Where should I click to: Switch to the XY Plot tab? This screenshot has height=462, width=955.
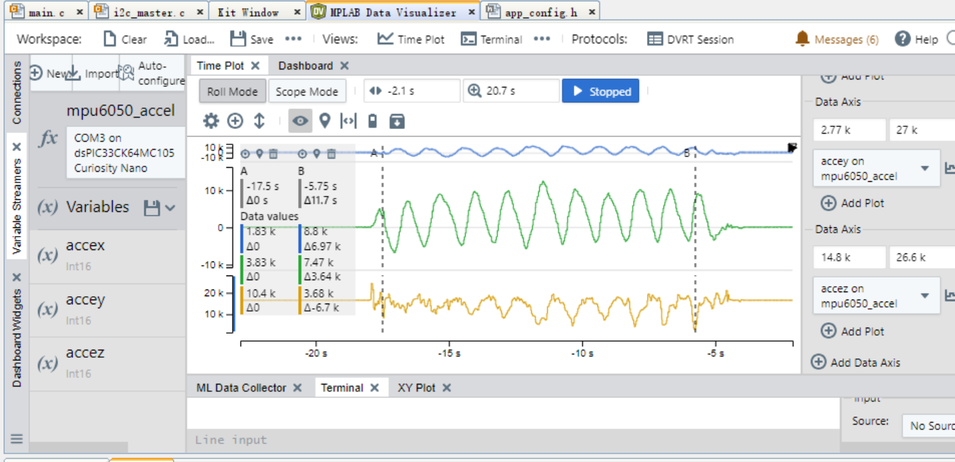(416, 388)
